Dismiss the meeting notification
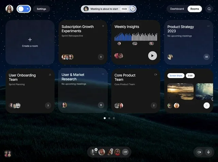 point(133,9)
